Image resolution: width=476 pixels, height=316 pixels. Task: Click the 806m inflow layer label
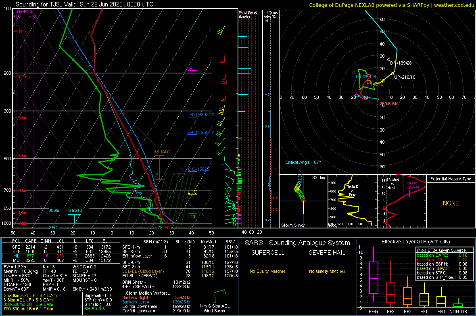(54, 210)
